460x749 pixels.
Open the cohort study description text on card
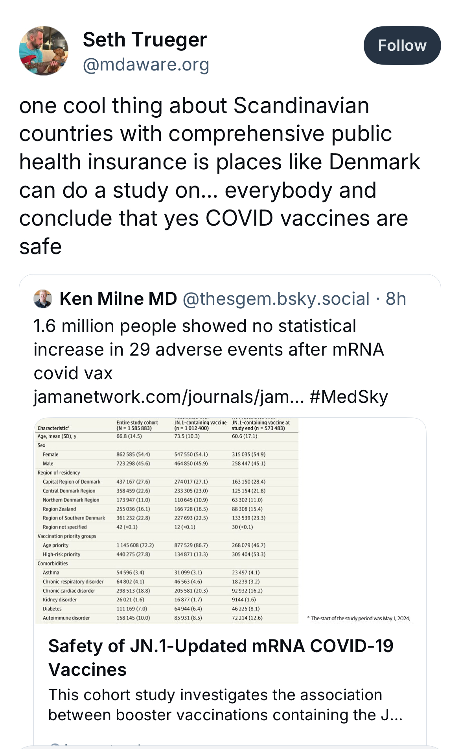click(225, 705)
